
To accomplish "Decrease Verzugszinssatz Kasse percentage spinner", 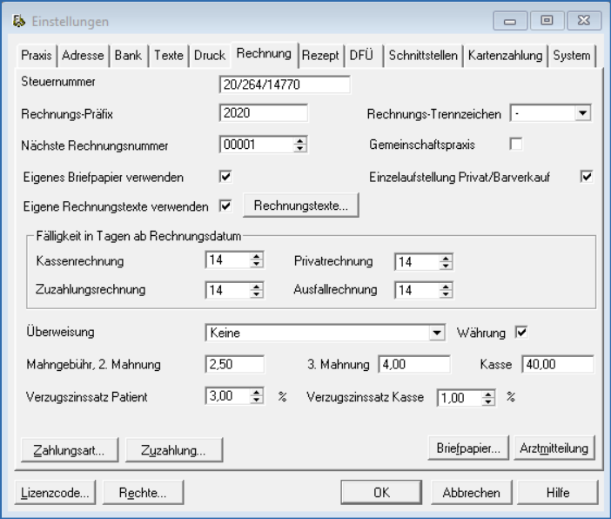I will [x=488, y=401].
